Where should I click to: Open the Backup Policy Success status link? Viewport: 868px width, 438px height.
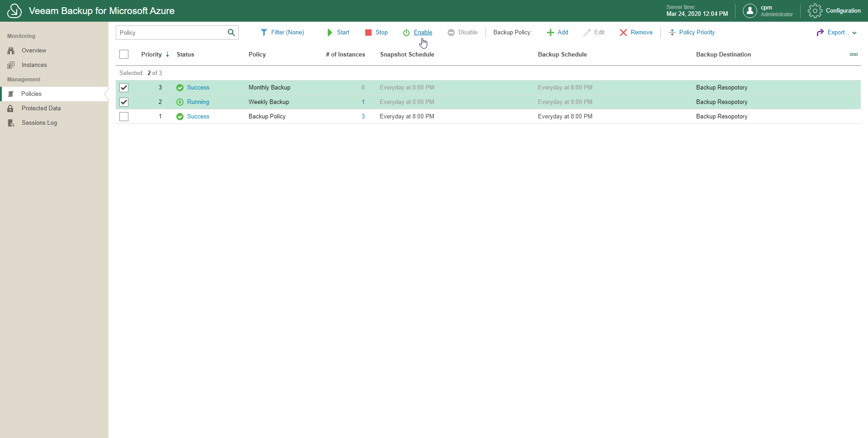coord(198,117)
